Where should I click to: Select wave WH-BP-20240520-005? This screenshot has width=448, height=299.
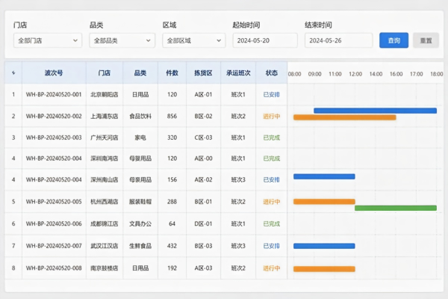click(54, 202)
